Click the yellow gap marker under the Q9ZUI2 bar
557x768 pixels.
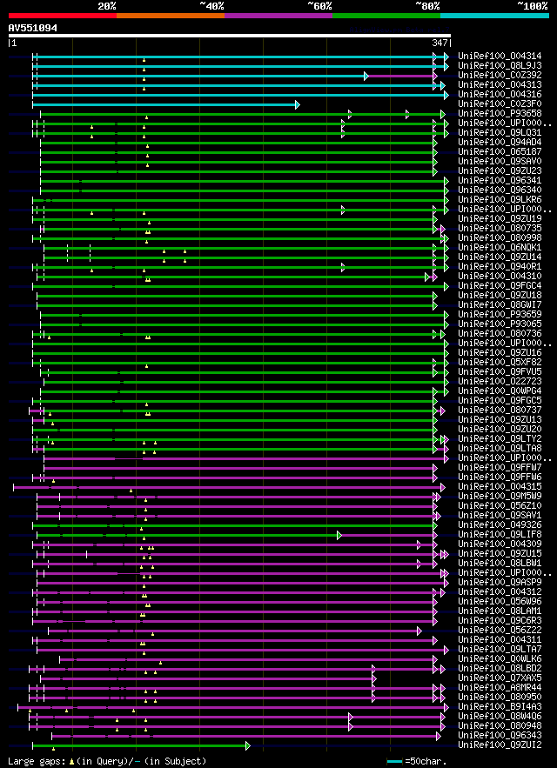53,749
